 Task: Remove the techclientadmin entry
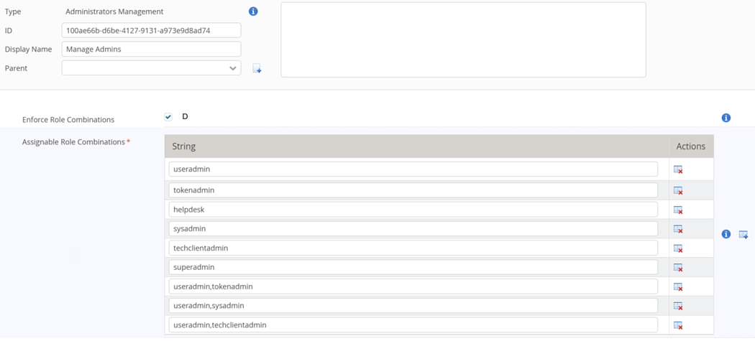coord(677,248)
